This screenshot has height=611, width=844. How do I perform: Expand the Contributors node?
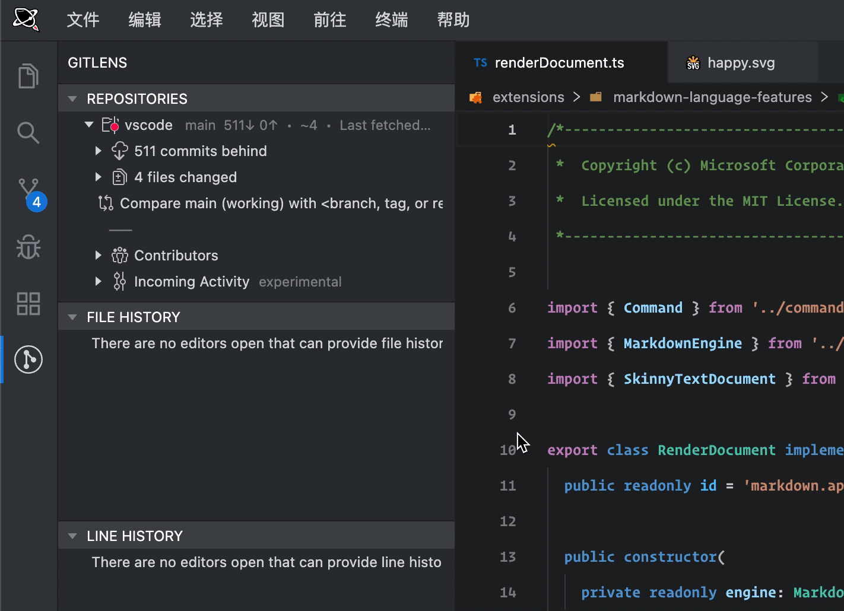pos(99,256)
